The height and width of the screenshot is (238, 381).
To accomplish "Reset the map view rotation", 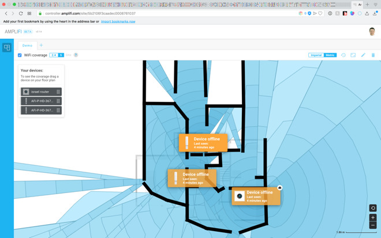I will pyautogui.click(x=373, y=208).
